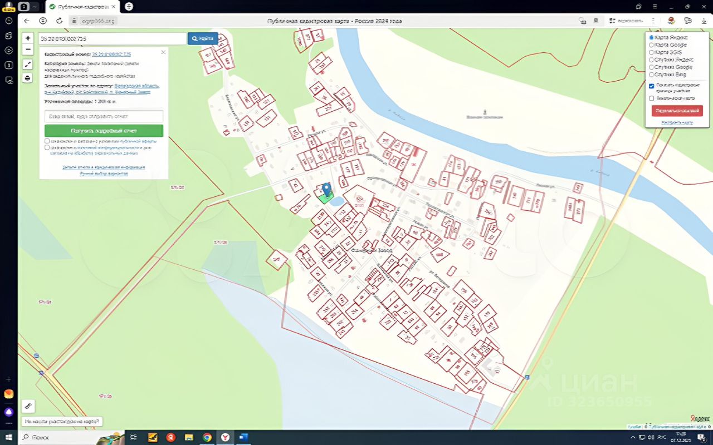The width and height of the screenshot is (713, 445).
Task: Expand the tab group dropdown arrow
Action: 35,7
